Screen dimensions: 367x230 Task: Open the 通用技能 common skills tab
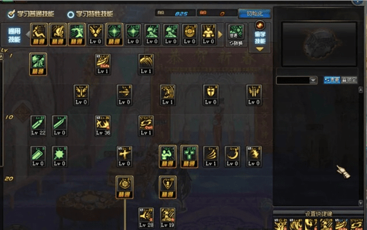(14, 35)
